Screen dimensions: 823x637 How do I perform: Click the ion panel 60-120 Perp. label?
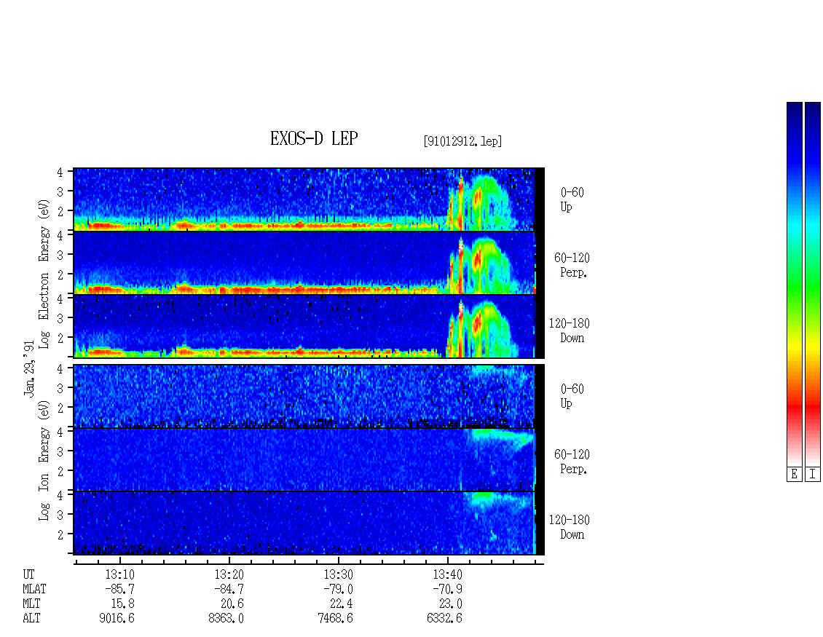tap(572, 462)
